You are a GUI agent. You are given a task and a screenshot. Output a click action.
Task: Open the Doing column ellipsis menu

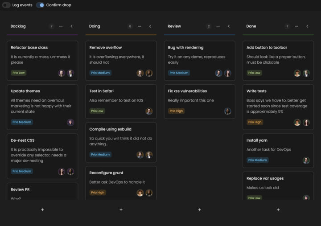tap(140, 26)
